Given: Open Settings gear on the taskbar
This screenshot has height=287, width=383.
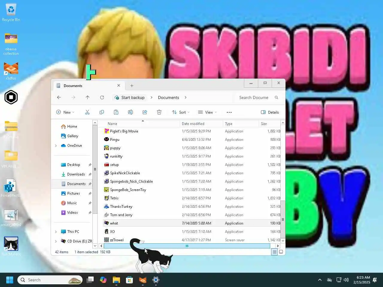Looking at the screenshot, I should point(156,280).
